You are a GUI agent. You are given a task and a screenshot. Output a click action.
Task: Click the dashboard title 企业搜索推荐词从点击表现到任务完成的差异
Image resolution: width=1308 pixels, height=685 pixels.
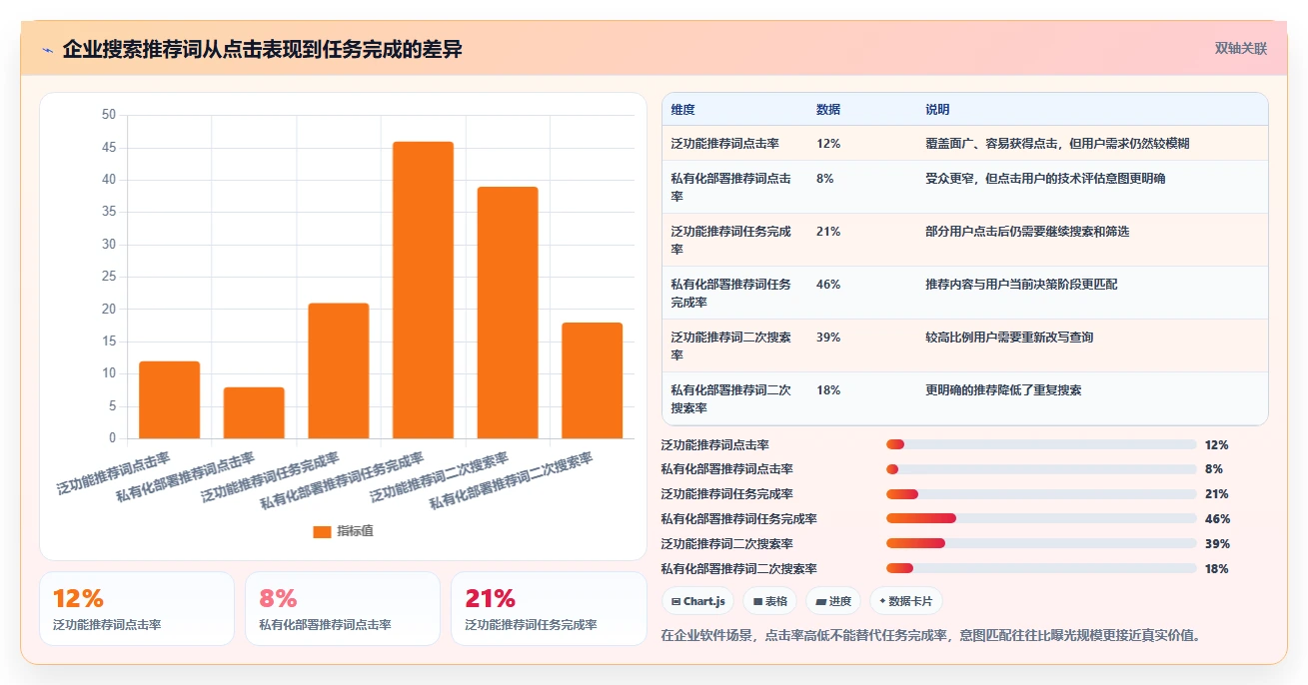(262, 49)
